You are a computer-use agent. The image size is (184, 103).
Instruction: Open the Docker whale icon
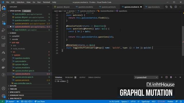click(x=3, y=68)
